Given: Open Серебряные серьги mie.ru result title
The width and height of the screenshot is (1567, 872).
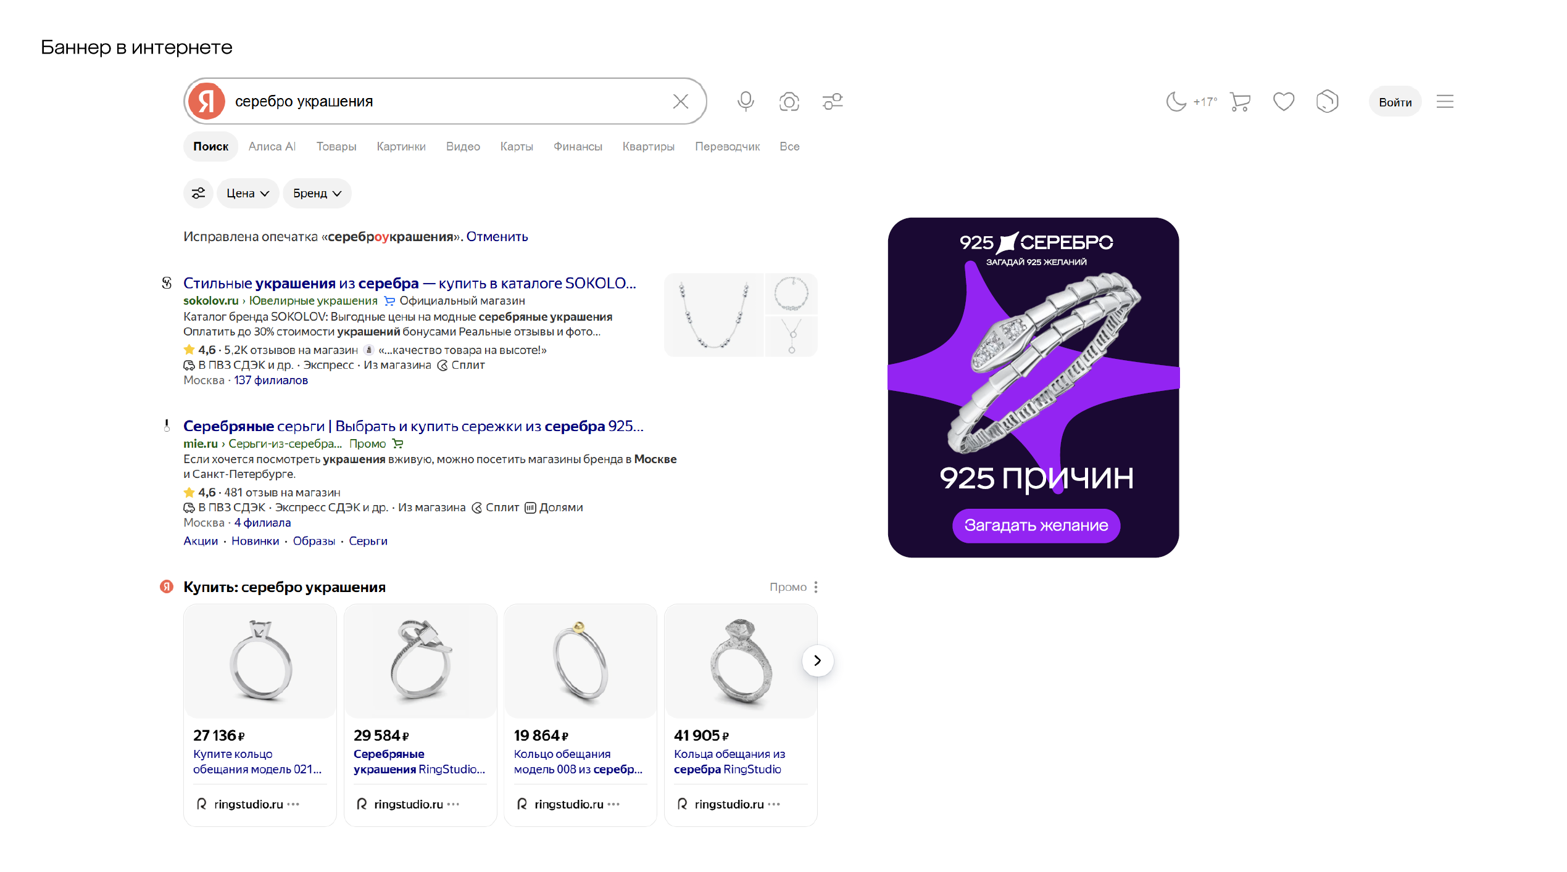Looking at the screenshot, I should [413, 426].
